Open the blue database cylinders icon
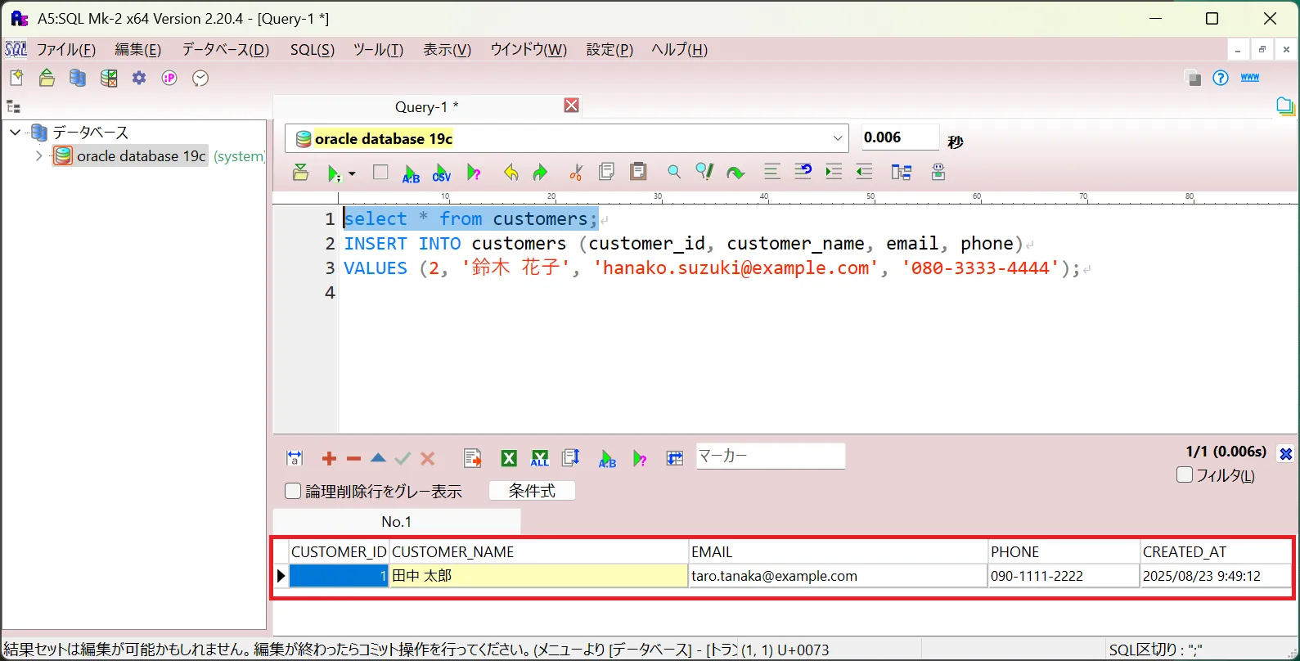1300x661 pixels. 78,78
